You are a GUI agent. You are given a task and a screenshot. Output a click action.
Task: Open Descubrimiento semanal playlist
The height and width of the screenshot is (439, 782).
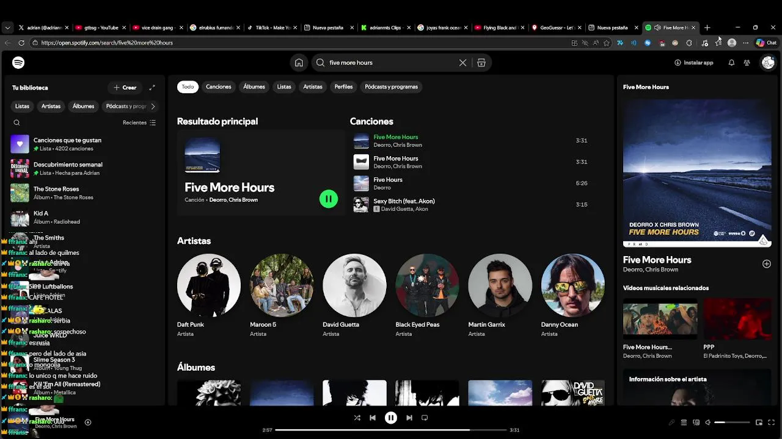pos(84,168)
